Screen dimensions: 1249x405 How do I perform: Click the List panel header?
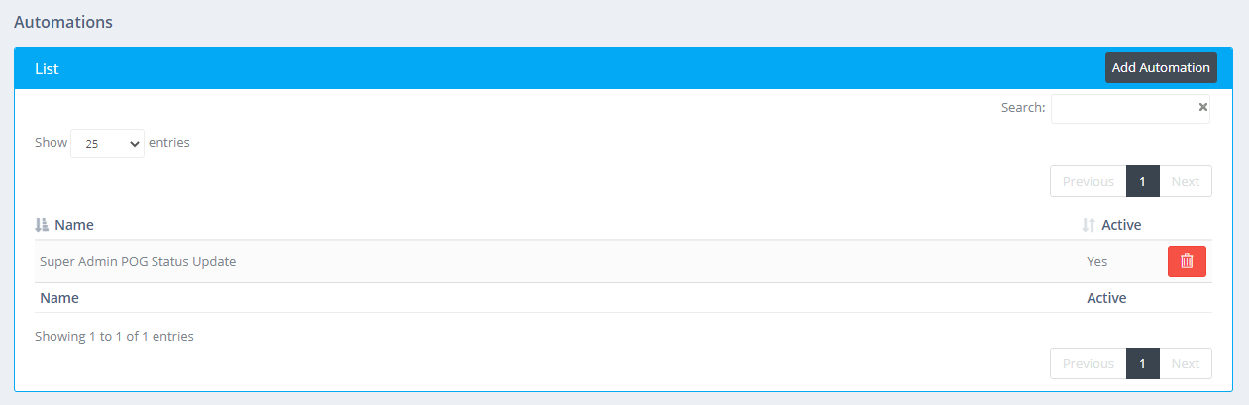coord(623,68)
